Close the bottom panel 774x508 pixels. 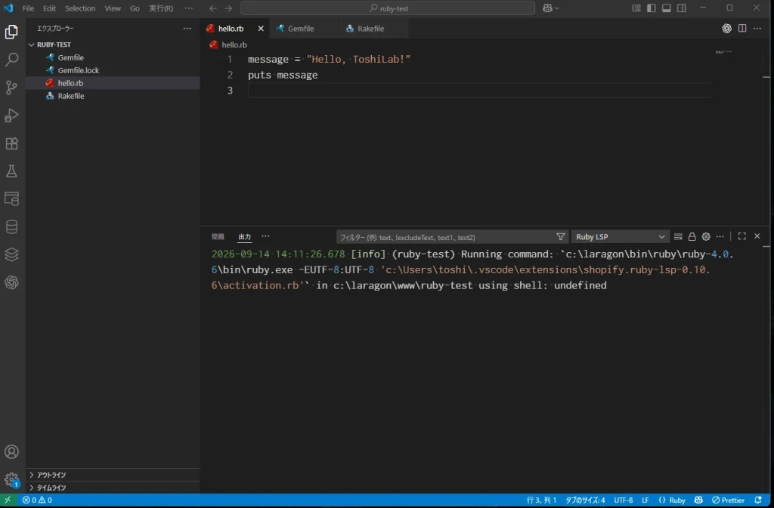[757, 236]
